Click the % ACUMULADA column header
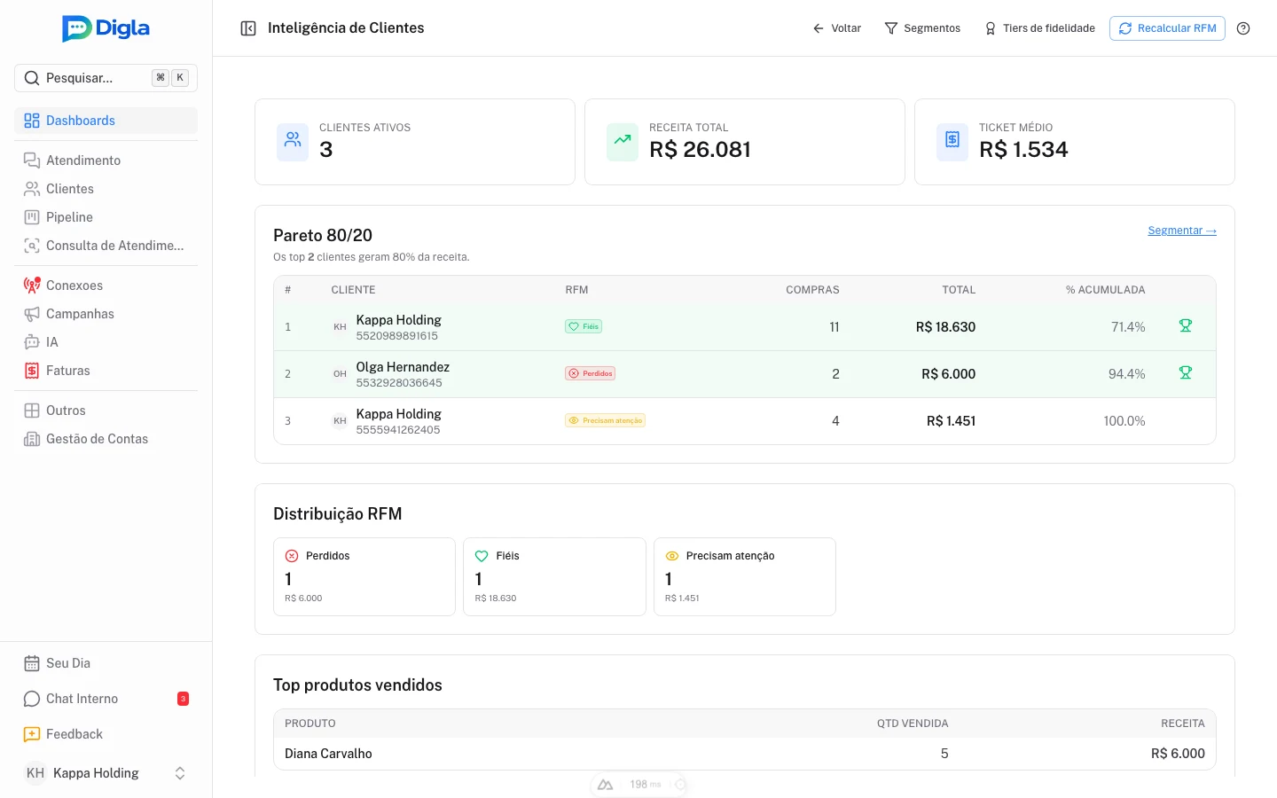This screenshot has width=1277, height=798. [x=1105, y=290]
